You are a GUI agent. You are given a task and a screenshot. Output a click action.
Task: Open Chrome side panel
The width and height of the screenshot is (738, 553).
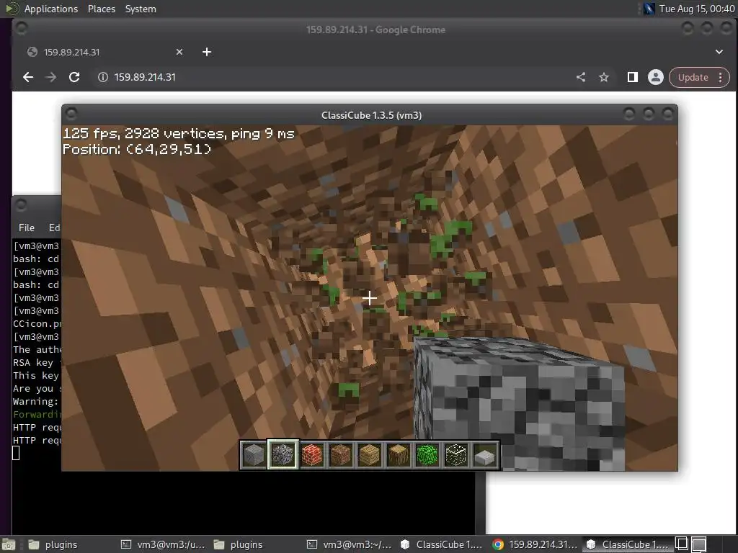pyautogui.click(x=633, y=77)
